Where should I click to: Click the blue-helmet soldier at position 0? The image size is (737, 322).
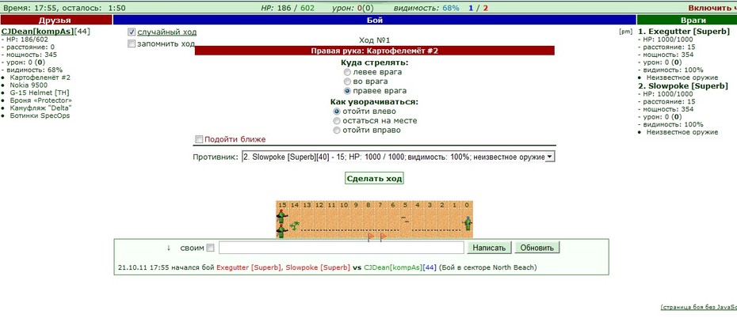(x=468, y=223)
